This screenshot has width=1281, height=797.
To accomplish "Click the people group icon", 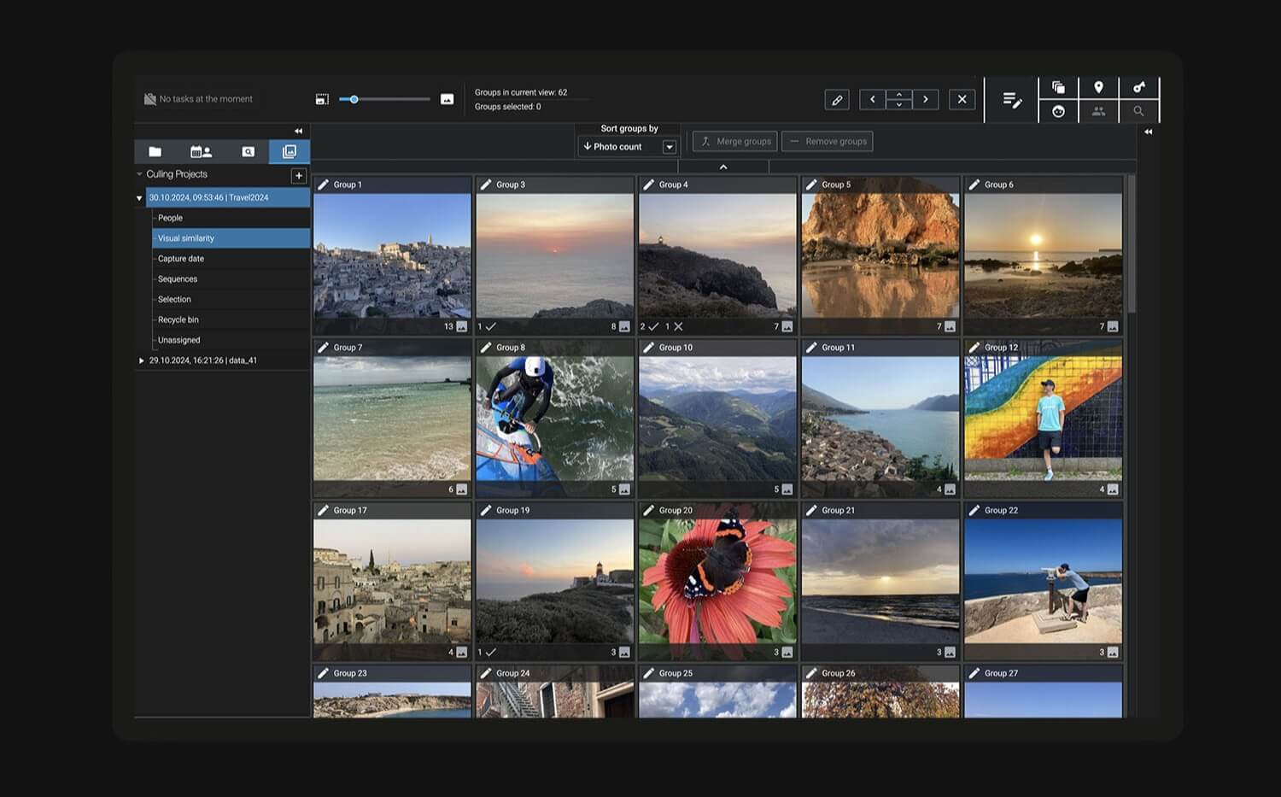I will coord(1098,111).
